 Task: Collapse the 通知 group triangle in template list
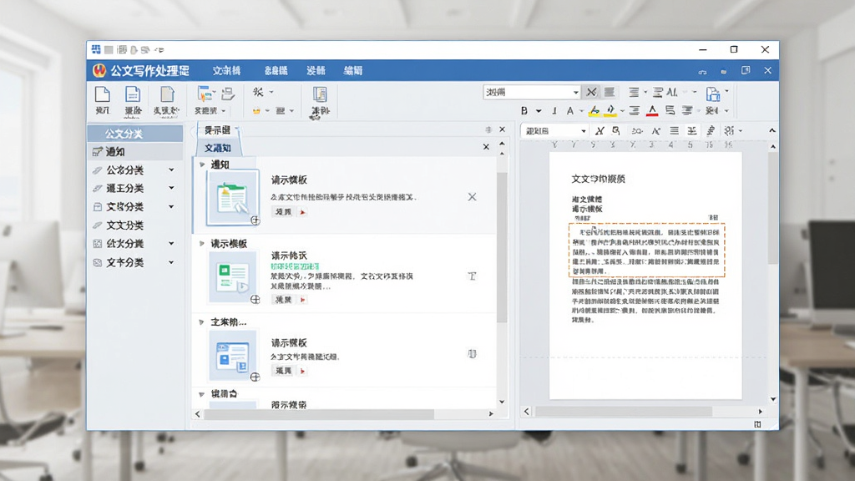click(x=202, y=165)
